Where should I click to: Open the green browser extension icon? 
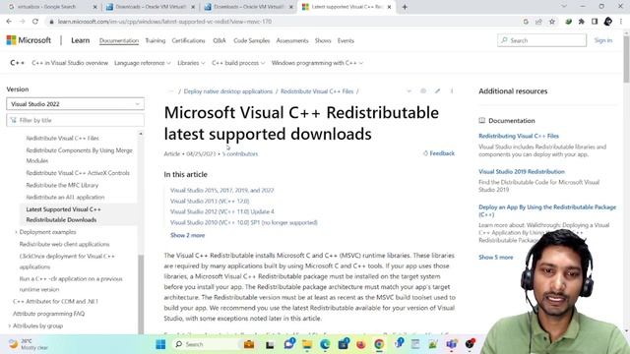[568, 22]
